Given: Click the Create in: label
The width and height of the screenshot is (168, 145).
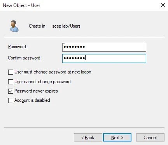Looking at the screenshot, I should (x=38, y=26).
